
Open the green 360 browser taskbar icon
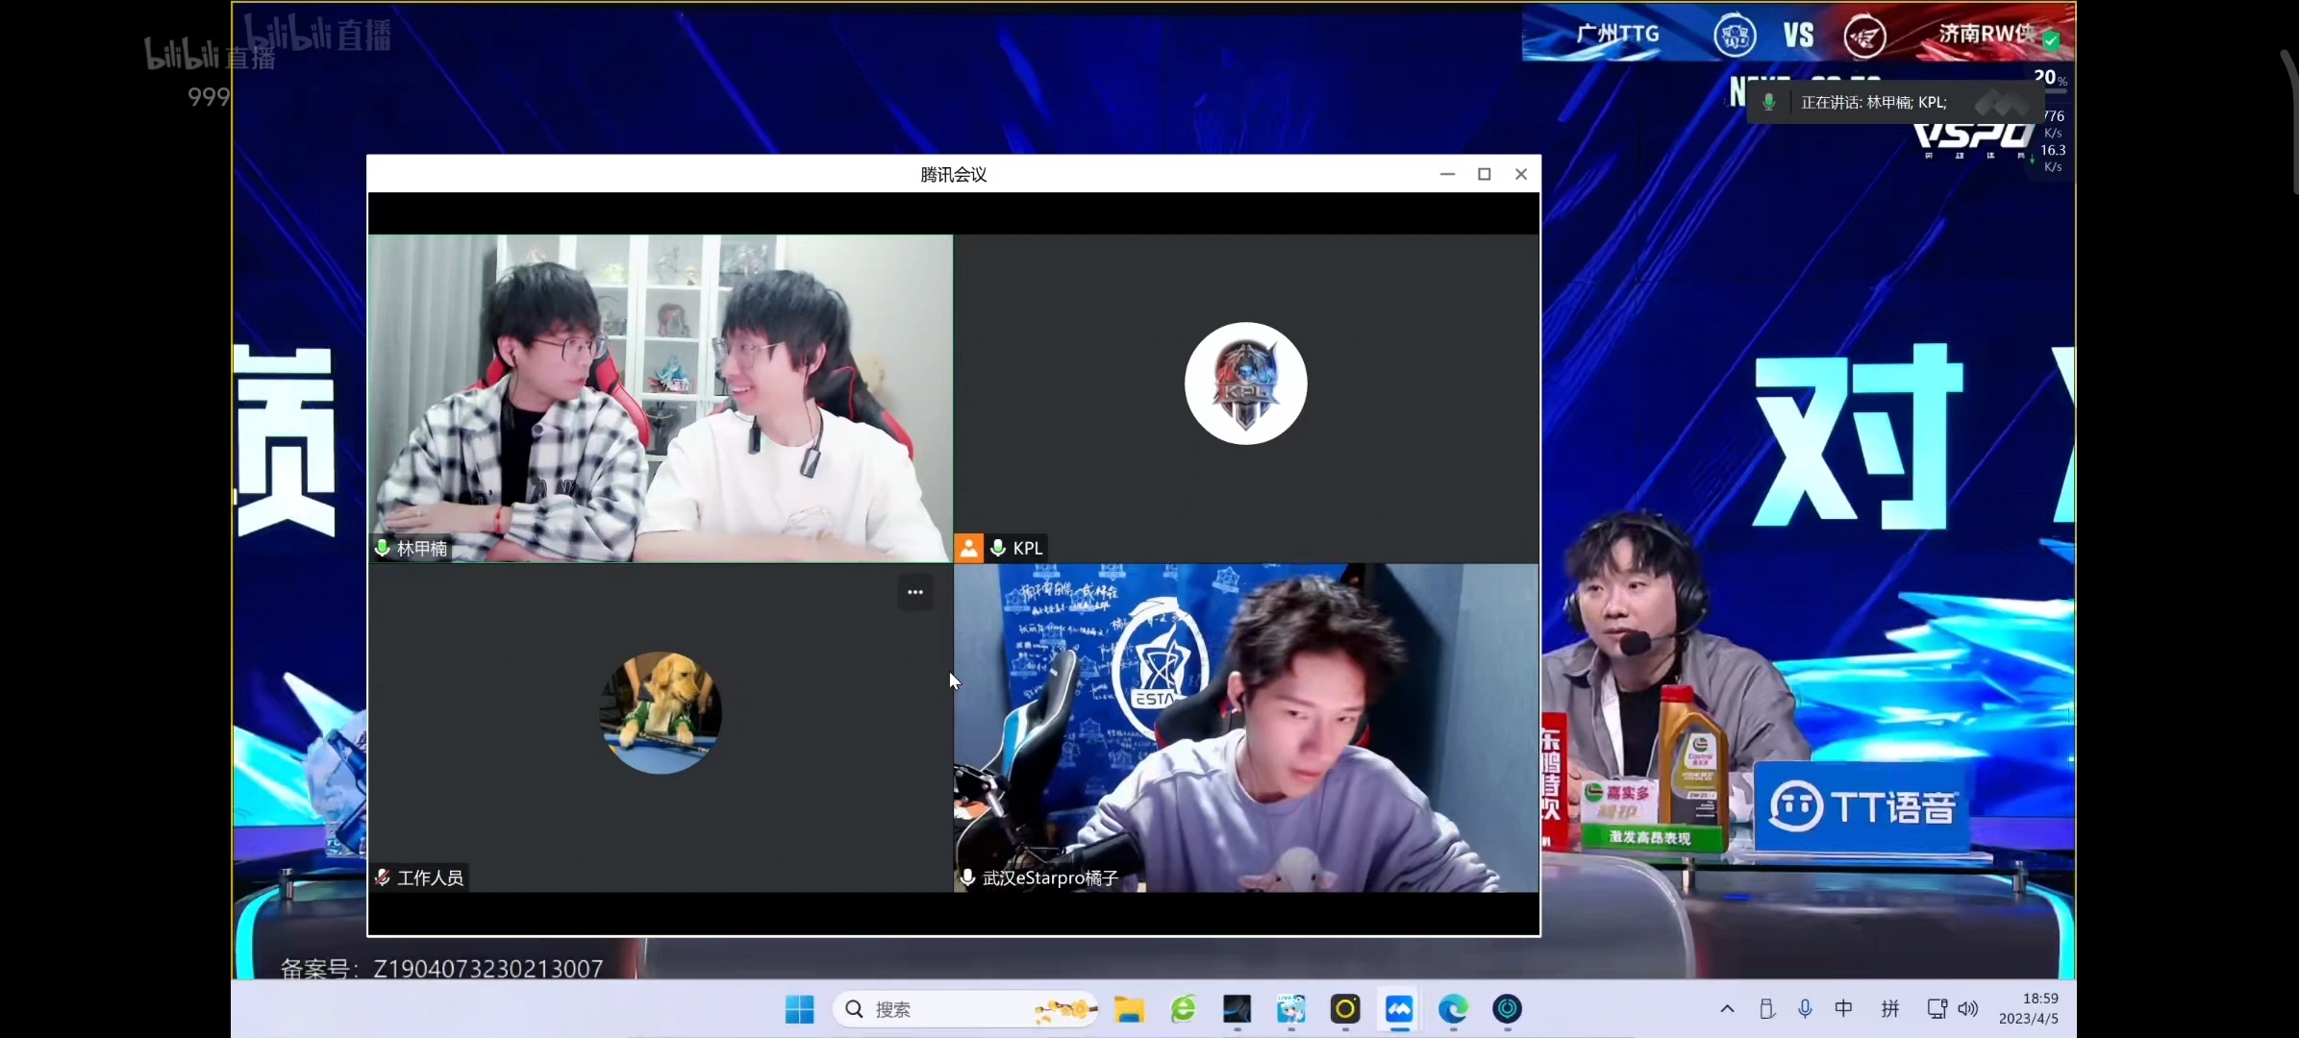point(1183,1009)
